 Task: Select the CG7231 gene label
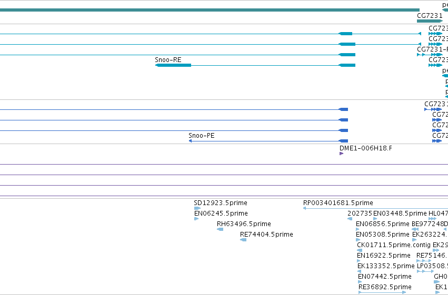click(x=430, y=16)
